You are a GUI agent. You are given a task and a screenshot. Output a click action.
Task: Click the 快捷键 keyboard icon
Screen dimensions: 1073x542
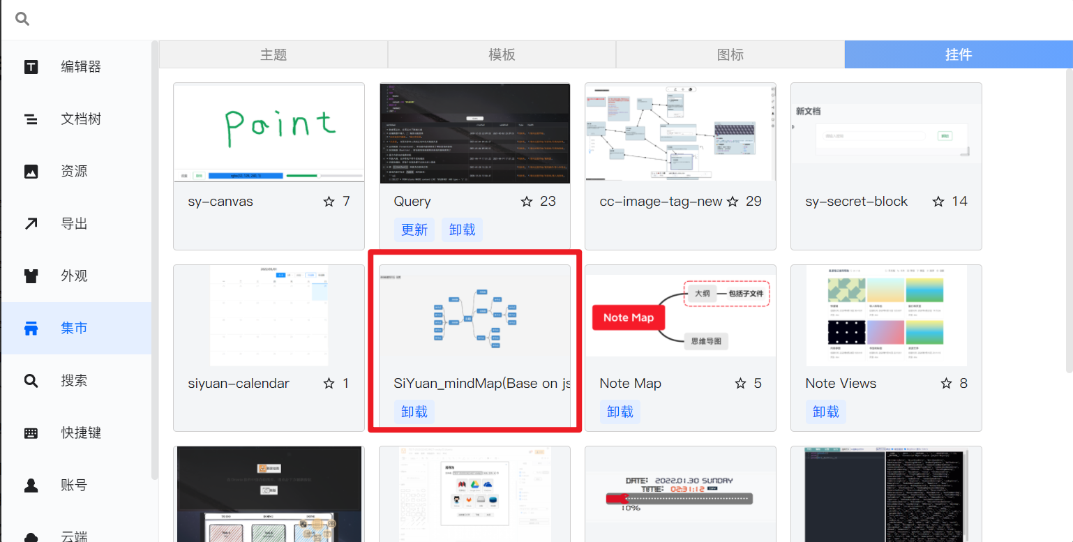pos(31,433)
